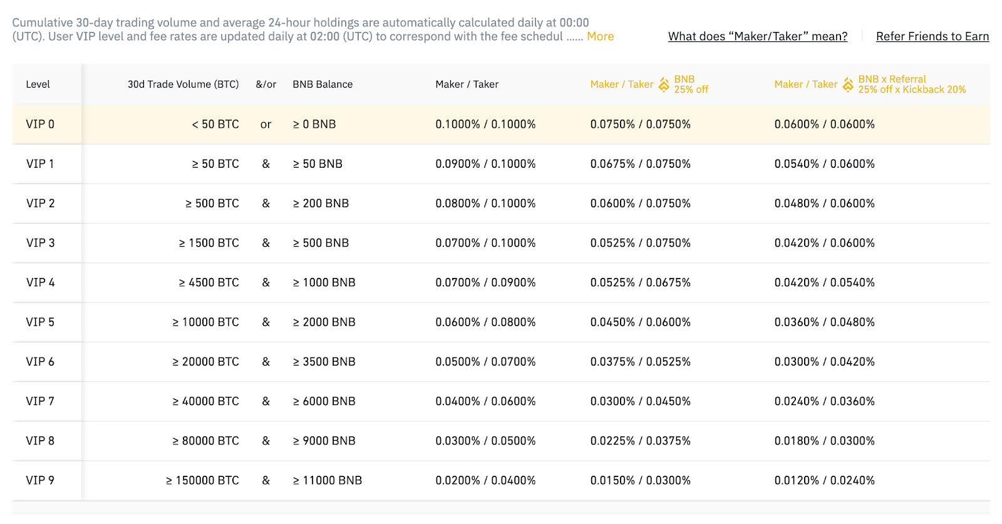Click Refer Friends to Earn link

coord(932,36)
